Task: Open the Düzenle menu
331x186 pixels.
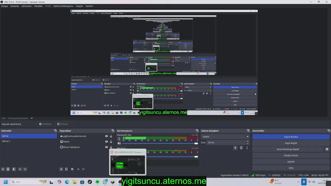Action: point(14,6)
